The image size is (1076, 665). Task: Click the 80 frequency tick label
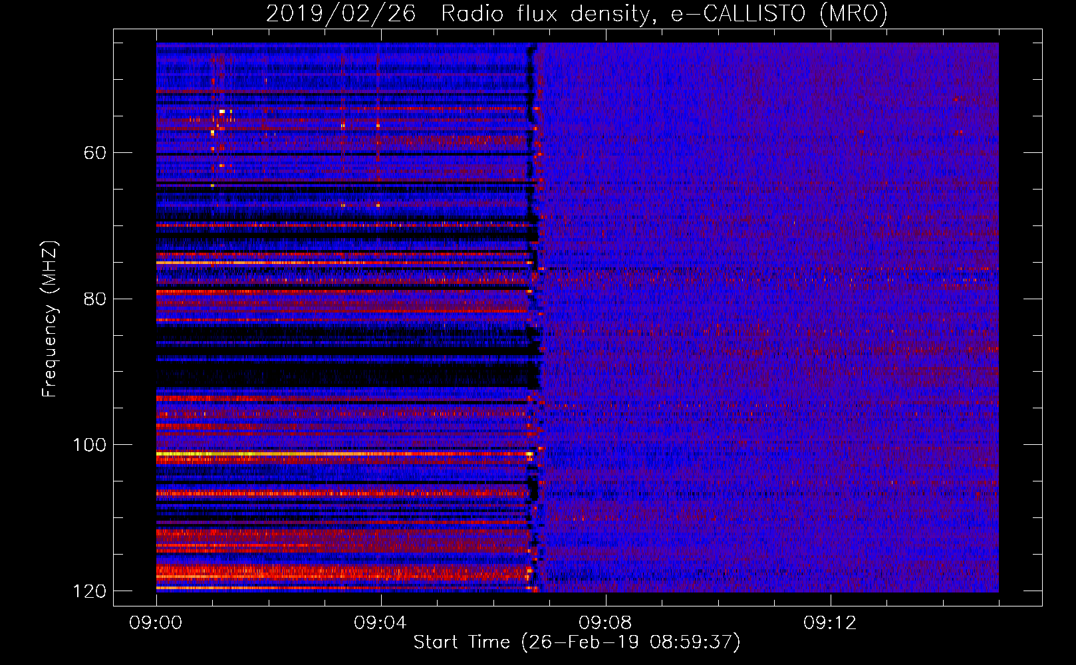coord(95,299)
